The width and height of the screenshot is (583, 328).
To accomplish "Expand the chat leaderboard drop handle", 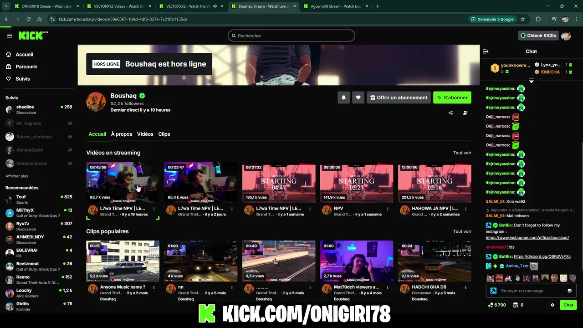I will point(531,81).
